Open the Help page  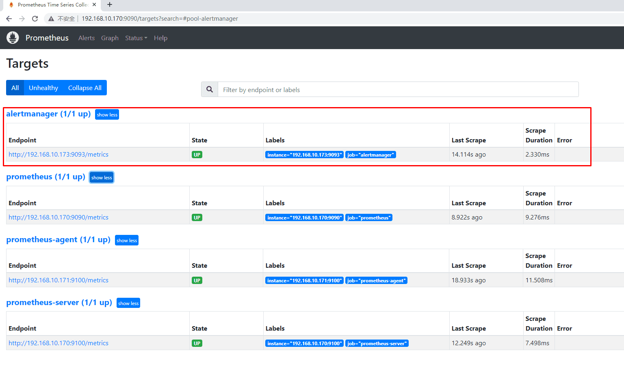coord(160,38)
